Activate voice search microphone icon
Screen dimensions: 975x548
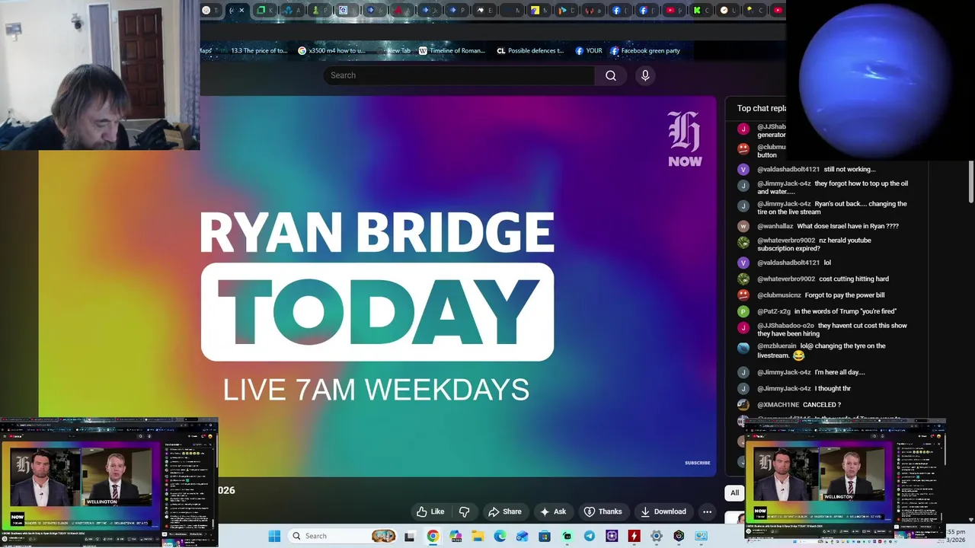tap(645, 75)
